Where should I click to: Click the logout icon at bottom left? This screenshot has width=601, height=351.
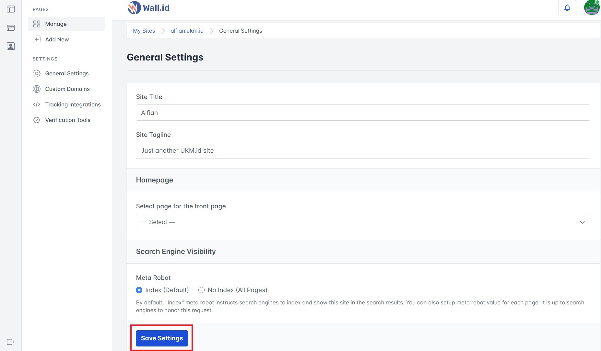pos(11,342)
